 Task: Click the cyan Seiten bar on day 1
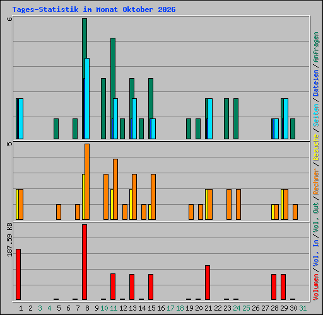tap(21, 118)
